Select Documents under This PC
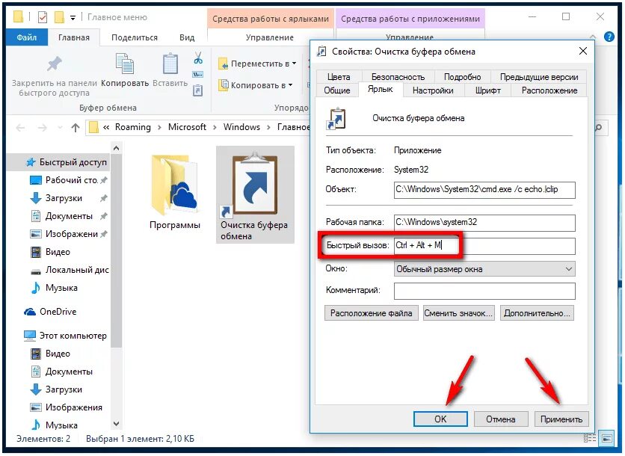625x456 pixels. click(61, 372)
